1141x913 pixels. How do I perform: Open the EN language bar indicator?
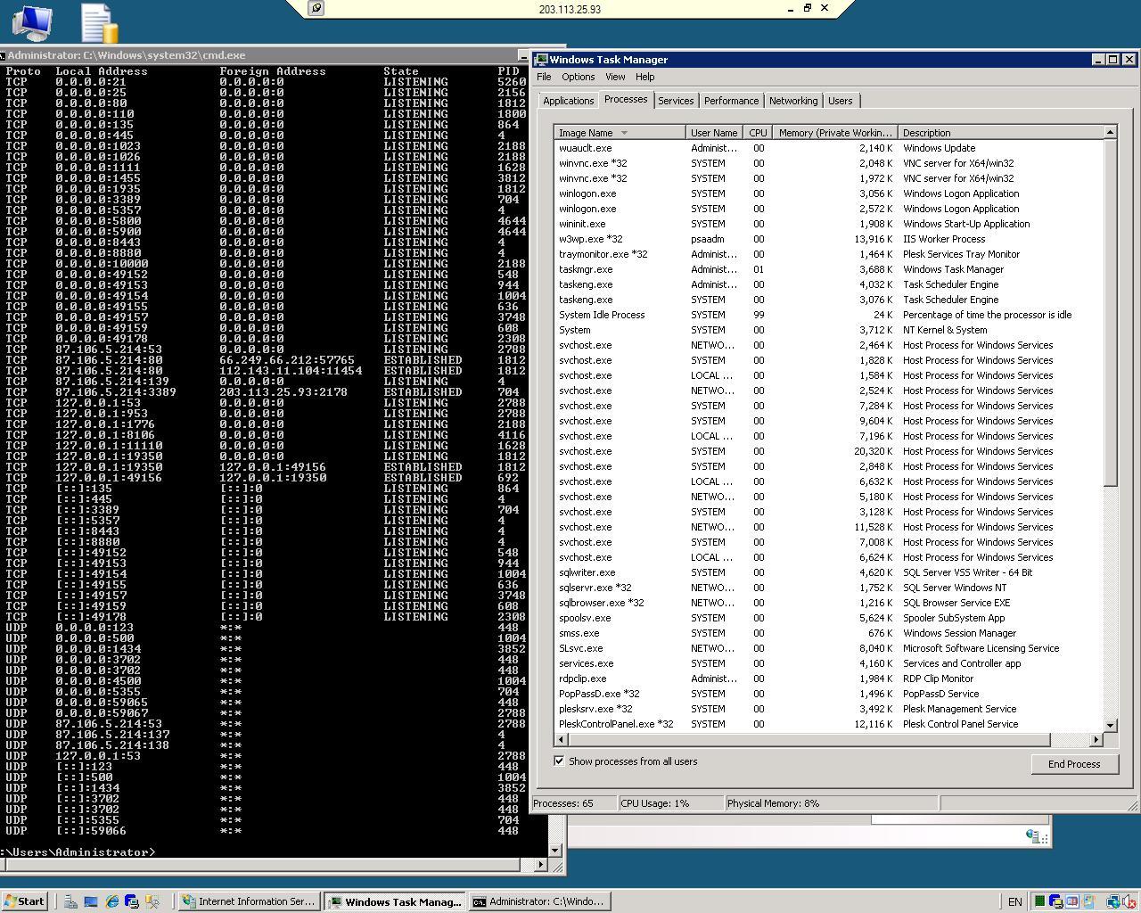tap(1014, 901)
